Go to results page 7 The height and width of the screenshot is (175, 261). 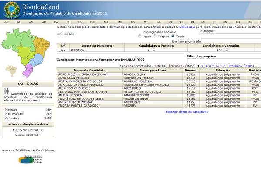[221, 66]
